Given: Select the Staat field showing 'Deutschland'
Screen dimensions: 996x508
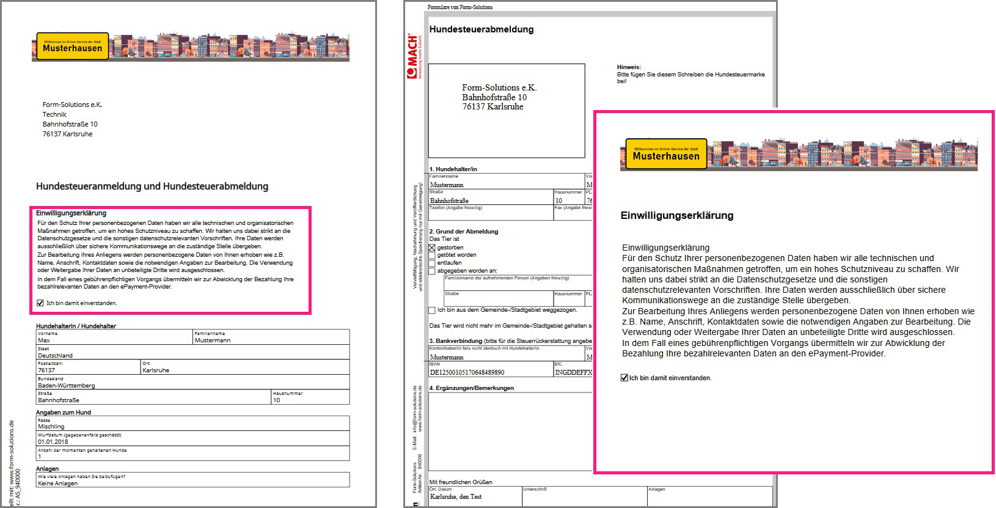Looking at the screenshot, I should click(193, 352).
